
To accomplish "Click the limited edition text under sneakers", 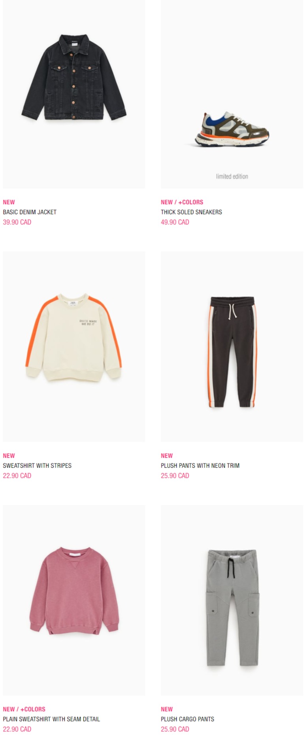I will (x=232, y=177).
